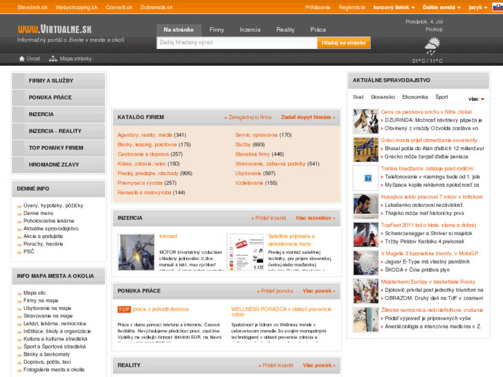Open the Dobrarada.sk link

click(x=156, y=7)
